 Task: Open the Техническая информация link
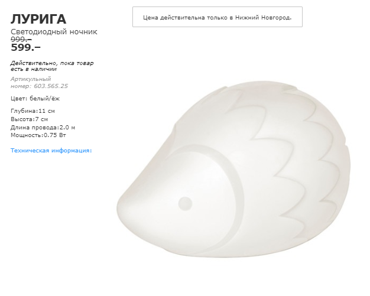click(51, 151)
